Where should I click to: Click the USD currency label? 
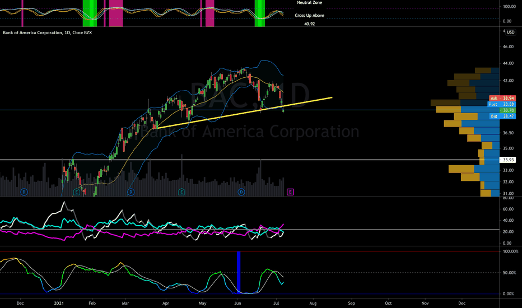point(510,32)
